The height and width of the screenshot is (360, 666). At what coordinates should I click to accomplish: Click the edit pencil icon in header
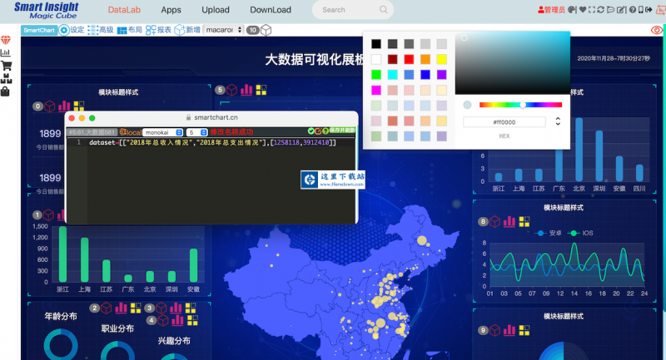[x=621, y=10]
